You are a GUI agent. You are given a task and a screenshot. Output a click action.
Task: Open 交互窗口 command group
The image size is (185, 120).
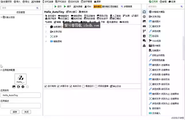point(63,18)
